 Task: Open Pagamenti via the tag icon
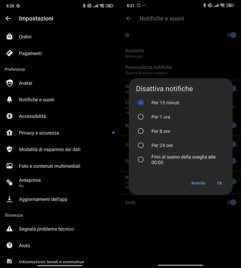click(x=9, y=53)
